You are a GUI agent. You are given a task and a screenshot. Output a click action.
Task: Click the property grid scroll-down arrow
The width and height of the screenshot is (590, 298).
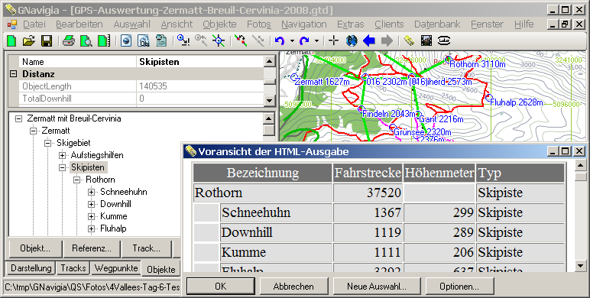point(269,100)
